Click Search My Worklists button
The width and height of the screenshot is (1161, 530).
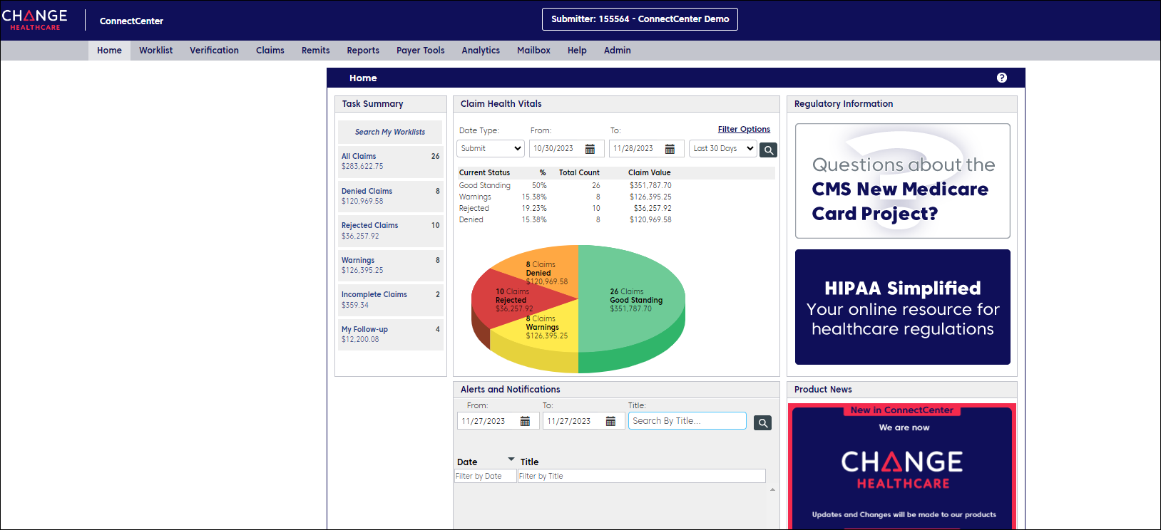(x=390, y=132)
